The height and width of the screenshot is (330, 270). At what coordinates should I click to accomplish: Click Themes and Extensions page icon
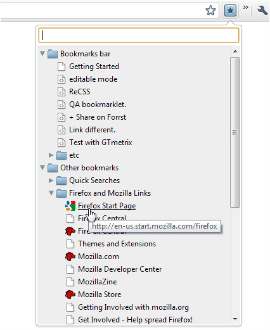pos(70,244)
